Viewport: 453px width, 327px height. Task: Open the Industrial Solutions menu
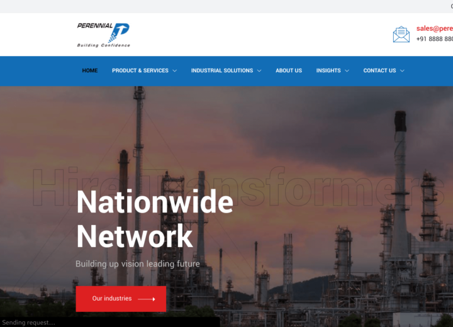[222, 70]
